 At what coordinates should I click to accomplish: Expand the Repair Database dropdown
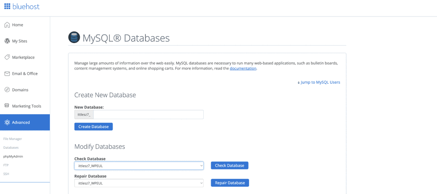(139, 183)
